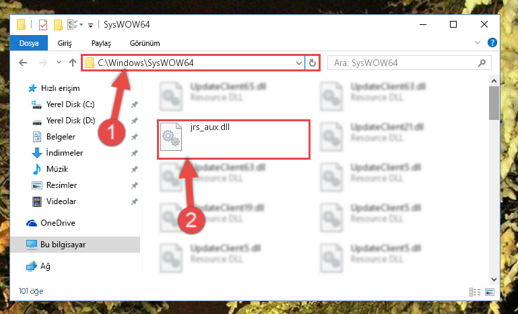The image size is (518, 314).
Task: Select OneDrive in the sidebar
Action: 51,223
